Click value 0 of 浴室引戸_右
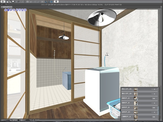Screen dimensions: 163x122 (154, 103)
